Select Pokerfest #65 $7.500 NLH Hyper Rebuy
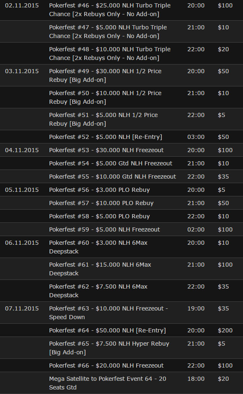243x394 pixels. point(109,348)
